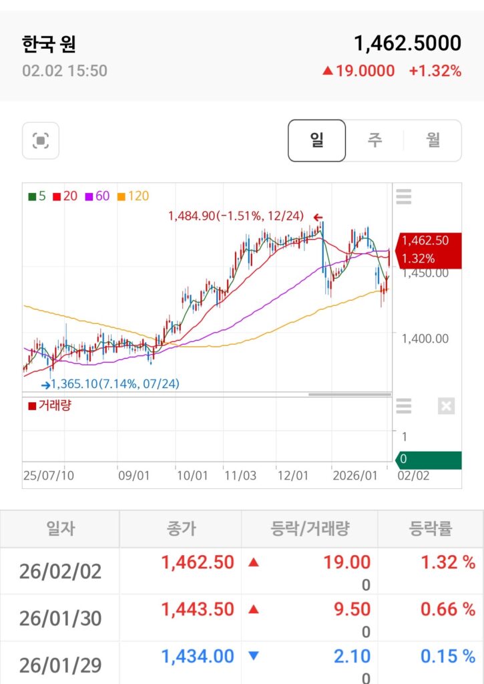The height and width of the screenshot is (684, 484).
Task: Toggle the 120-day moving average legend
Action: (133, 196)
